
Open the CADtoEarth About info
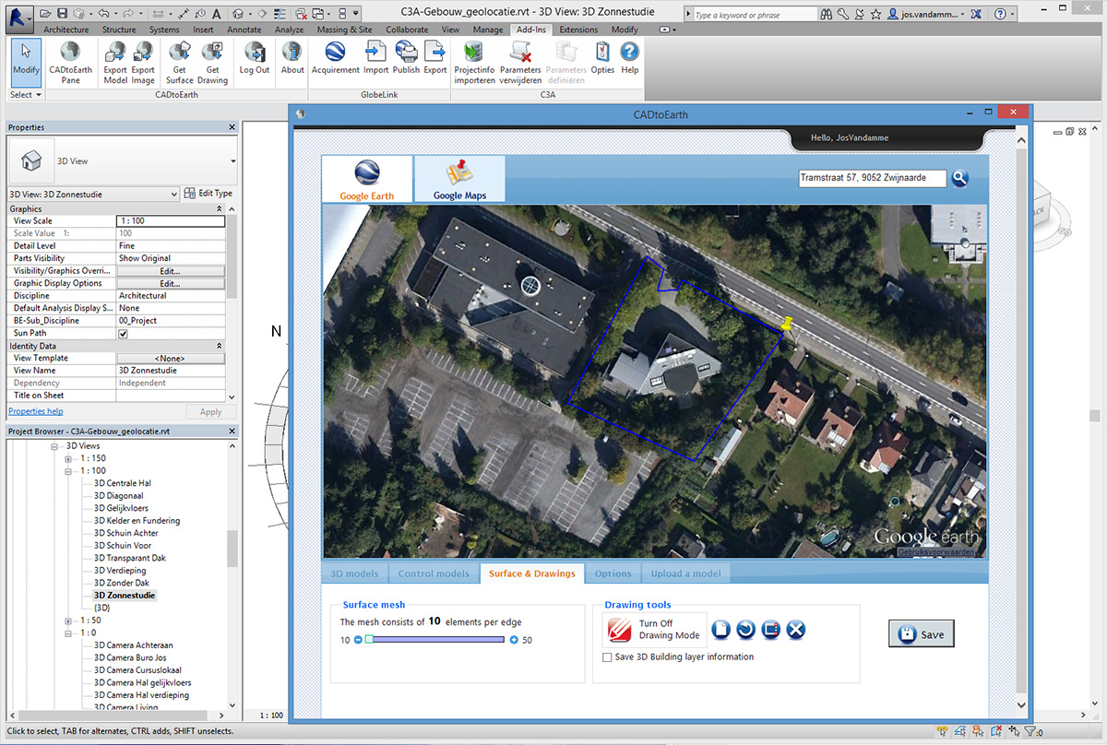point(292,58)
